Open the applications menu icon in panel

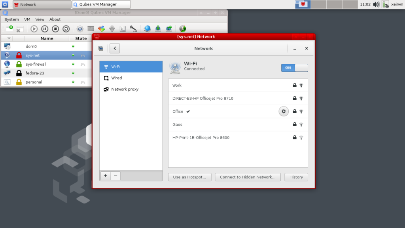5,4
